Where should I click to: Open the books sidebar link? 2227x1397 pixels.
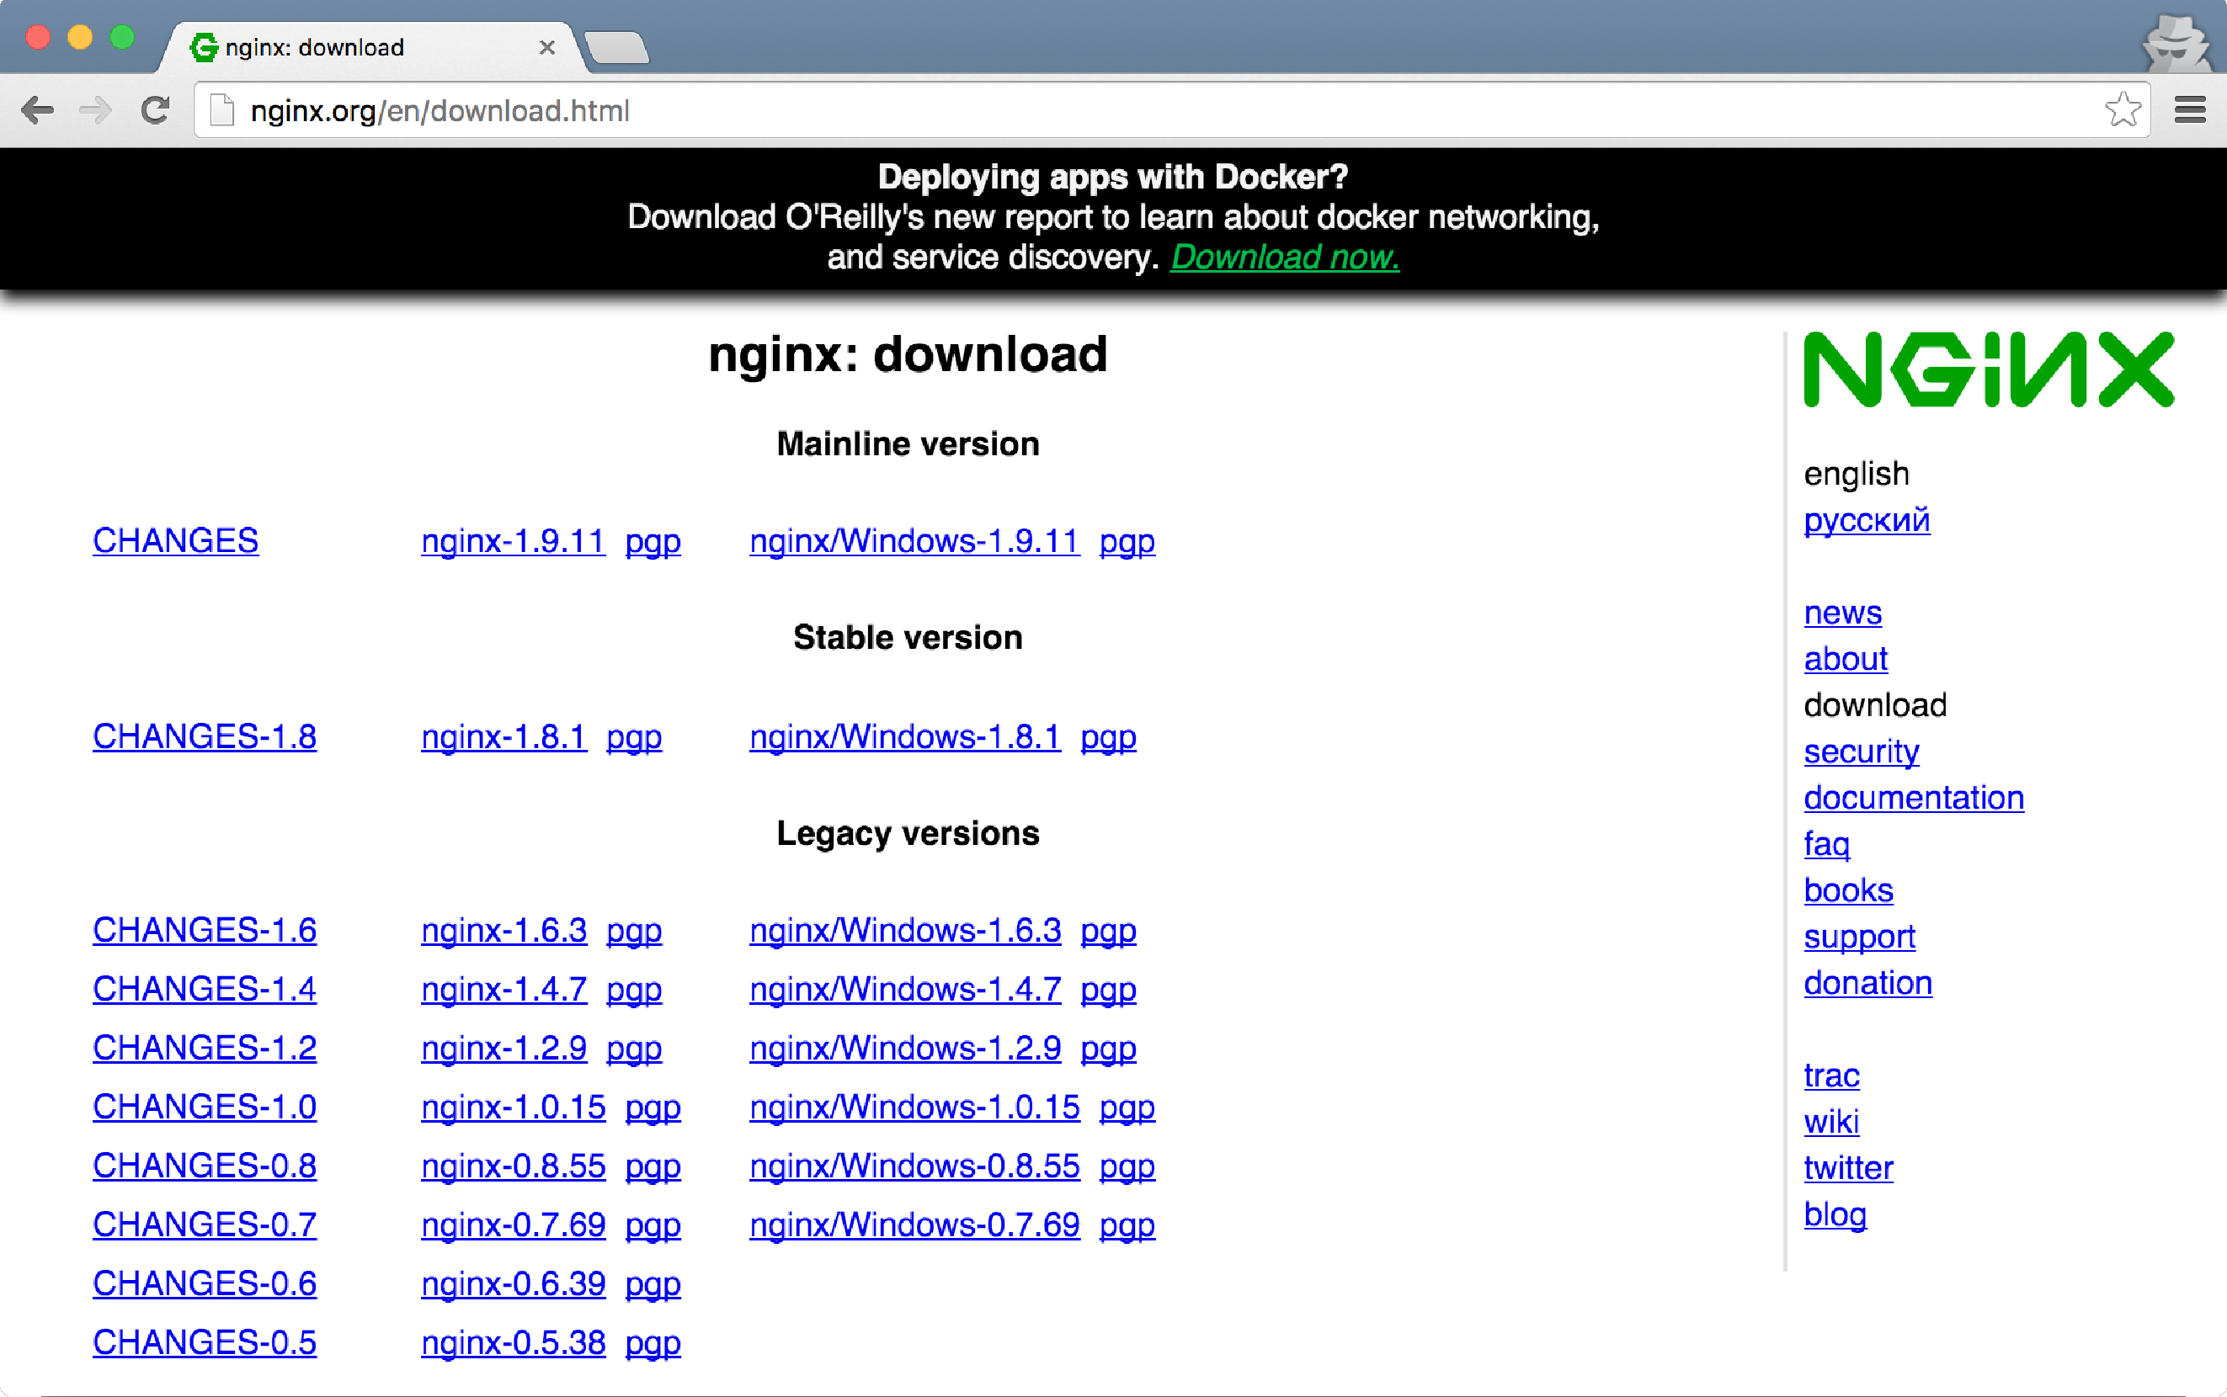1848,890
